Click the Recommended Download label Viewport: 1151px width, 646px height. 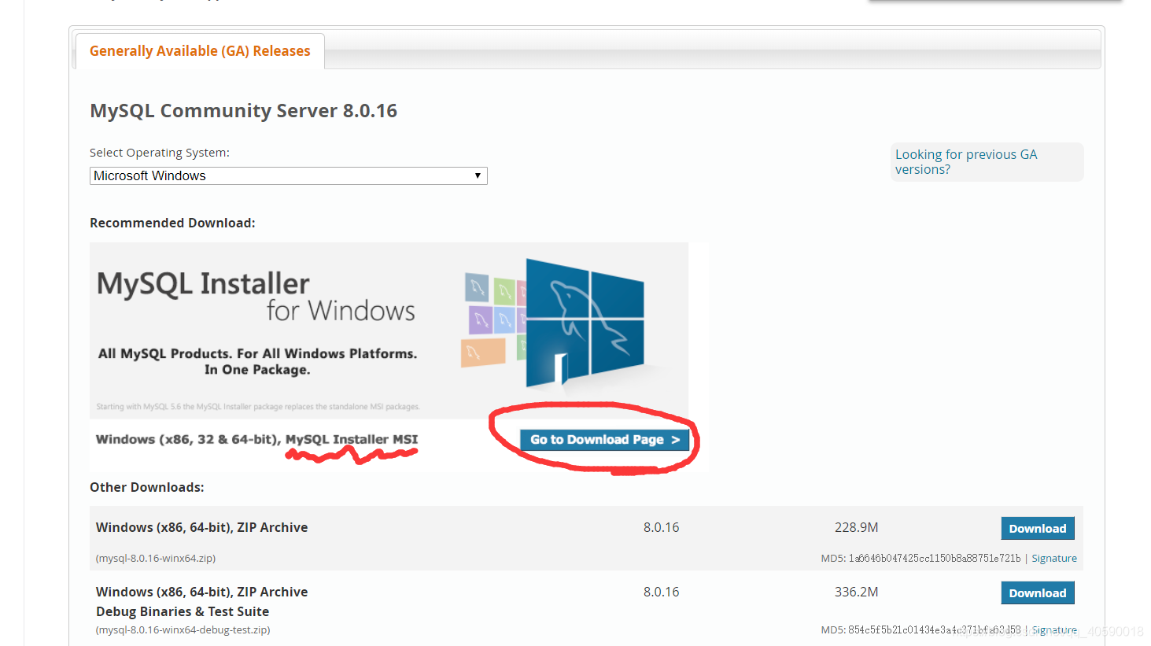tap(172, 223)
